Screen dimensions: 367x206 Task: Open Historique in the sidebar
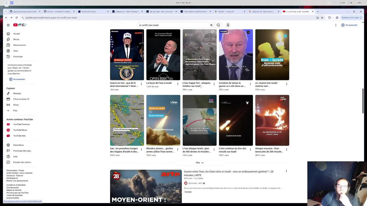point(17,57)
